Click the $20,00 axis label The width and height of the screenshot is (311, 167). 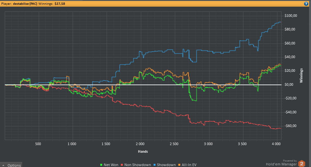(290, 71)
